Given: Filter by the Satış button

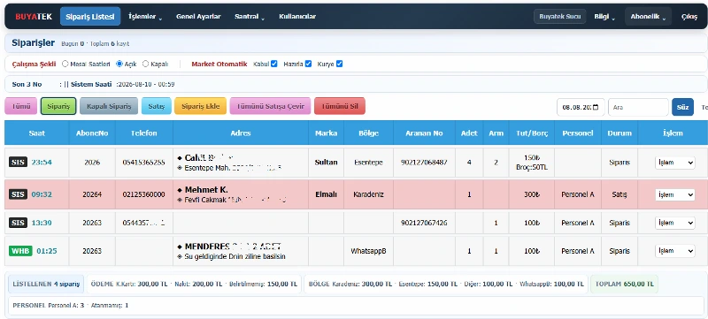Looking at the screenshot, I should [157, 106].
